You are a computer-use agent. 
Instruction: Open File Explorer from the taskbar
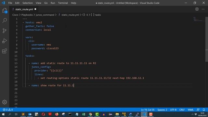click(117, 114)
